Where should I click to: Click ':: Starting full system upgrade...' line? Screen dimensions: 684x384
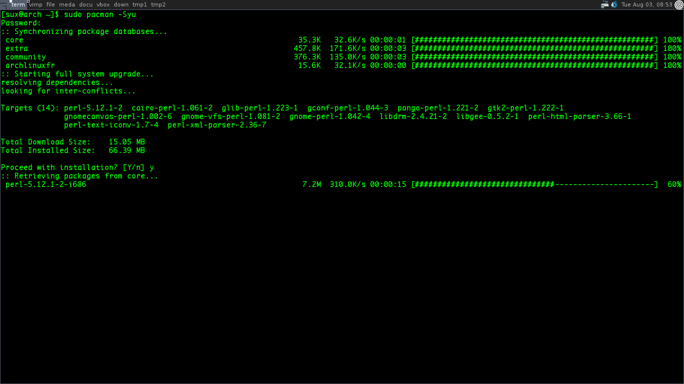click(78, 74)
